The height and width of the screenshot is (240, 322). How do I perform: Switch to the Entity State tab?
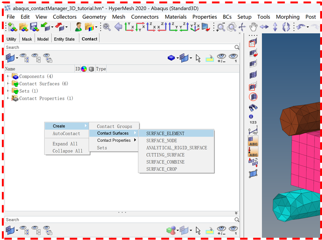tap(64, 39)
